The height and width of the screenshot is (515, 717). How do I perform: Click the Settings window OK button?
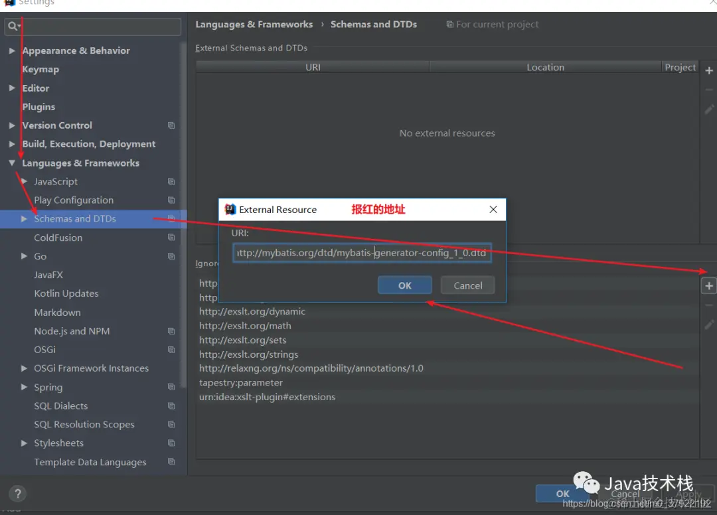click(562, 494)
